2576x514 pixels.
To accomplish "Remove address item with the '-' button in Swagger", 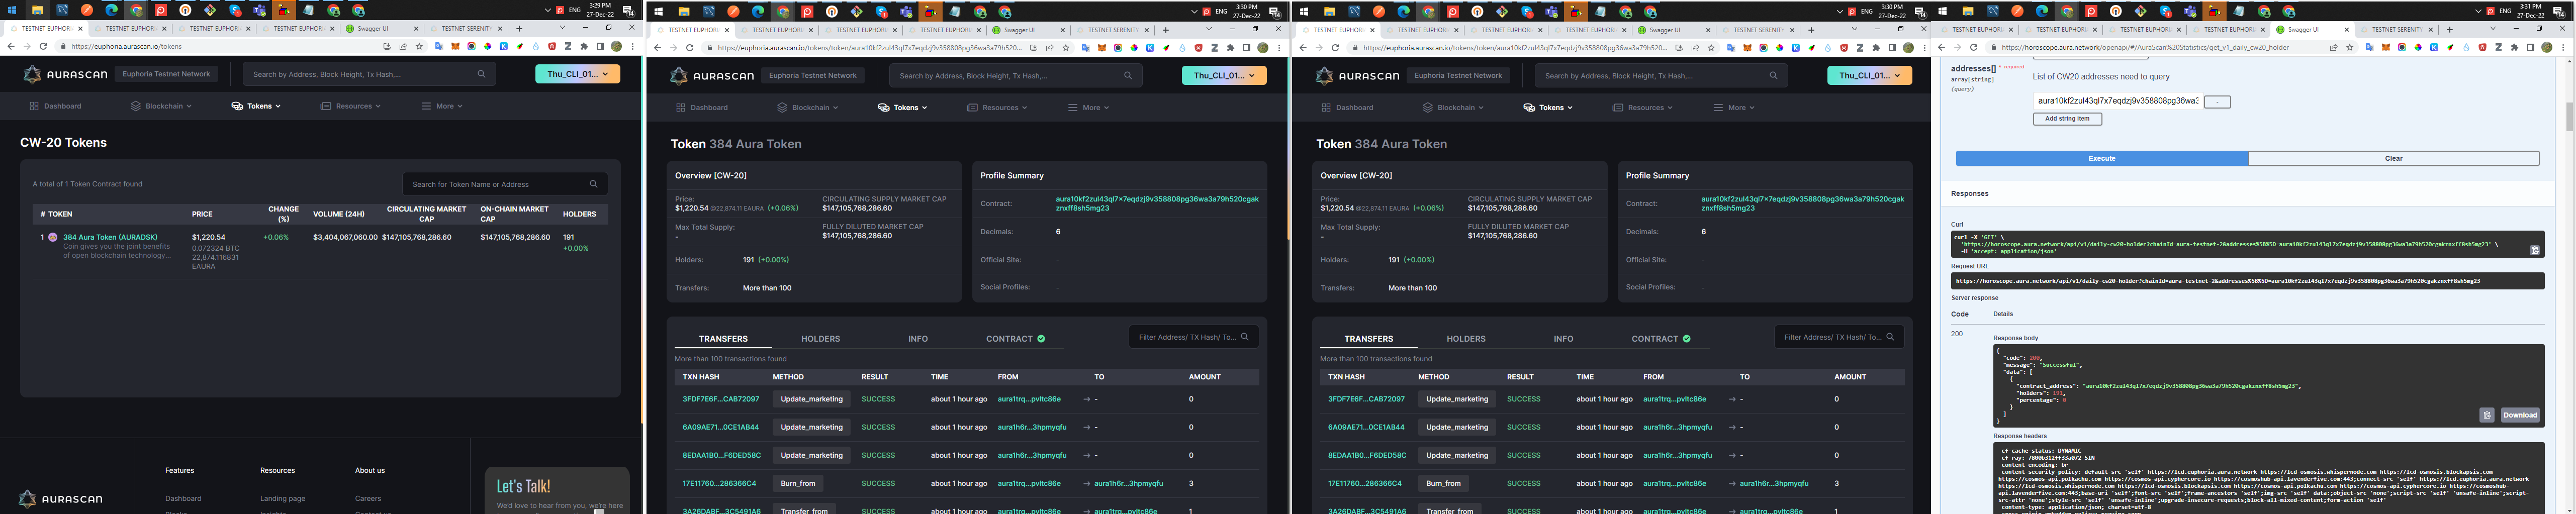I will pos(2217,101).
